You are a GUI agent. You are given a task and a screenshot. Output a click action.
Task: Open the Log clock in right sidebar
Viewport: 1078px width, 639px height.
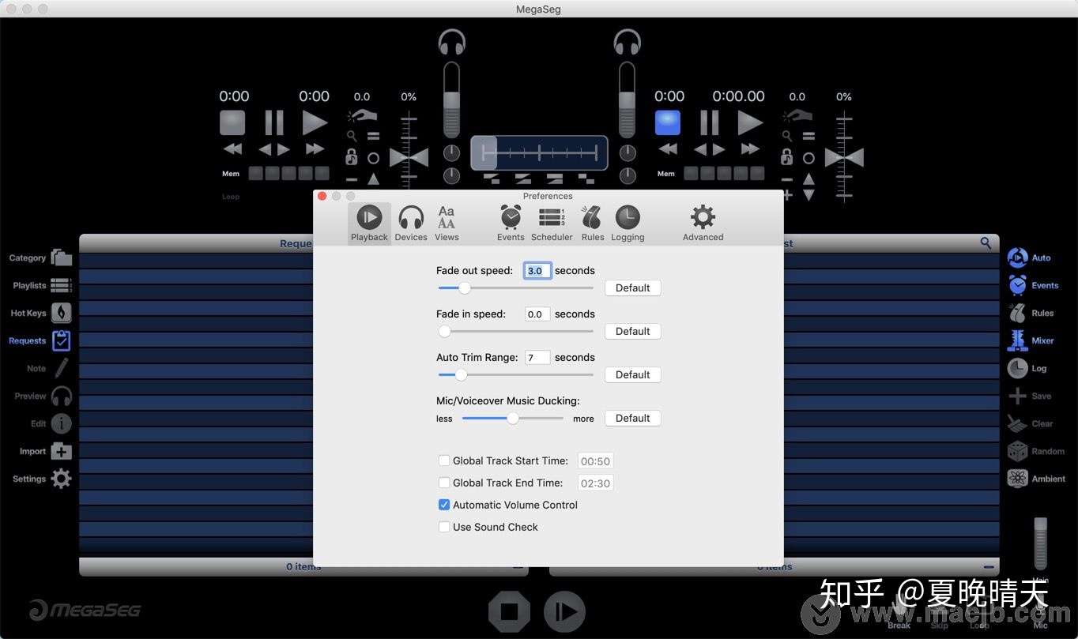pos(1017,368)
